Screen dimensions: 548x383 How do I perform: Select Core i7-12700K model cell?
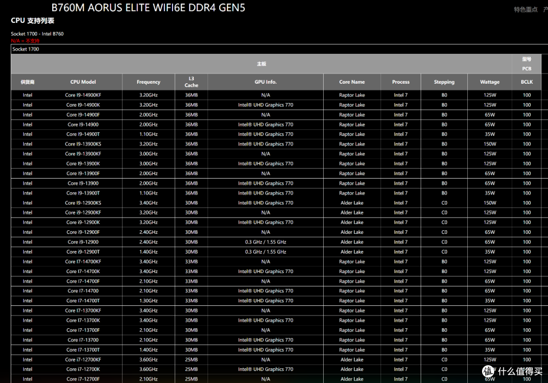pos(83,369)
